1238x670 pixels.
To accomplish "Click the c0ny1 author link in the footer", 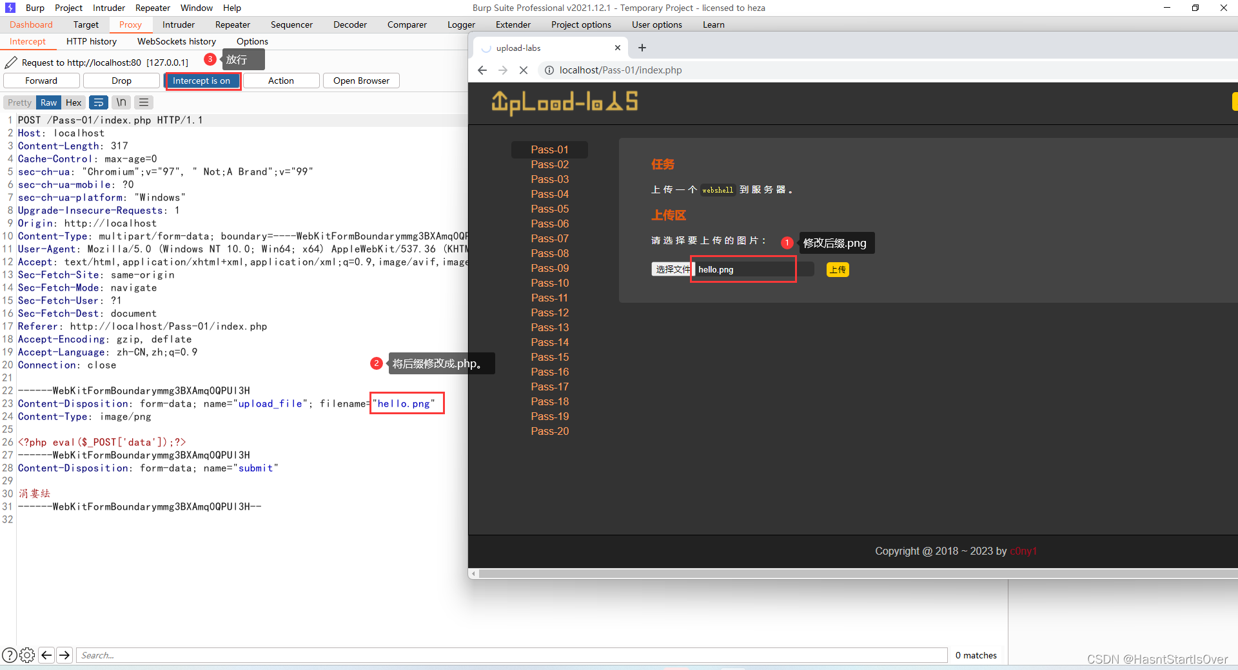I will (x=1023, y=551).
